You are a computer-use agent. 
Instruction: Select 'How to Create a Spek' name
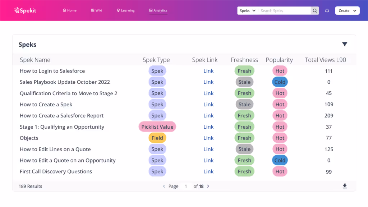tap(46, 105)
